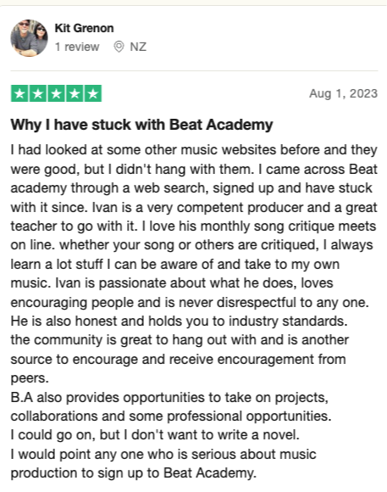Screen dimensions: 387x492
Task: Click the Aug 1, 2023 review date
Action: (x=344, y=93)
